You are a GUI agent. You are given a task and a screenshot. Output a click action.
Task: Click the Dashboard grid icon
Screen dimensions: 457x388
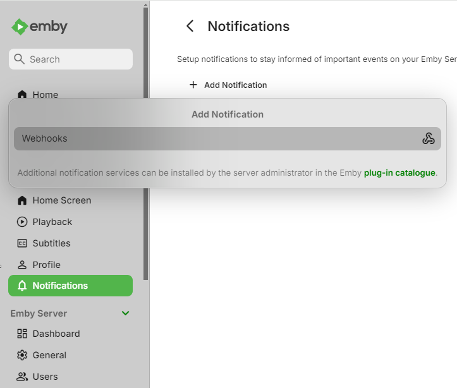pos(22,334)
